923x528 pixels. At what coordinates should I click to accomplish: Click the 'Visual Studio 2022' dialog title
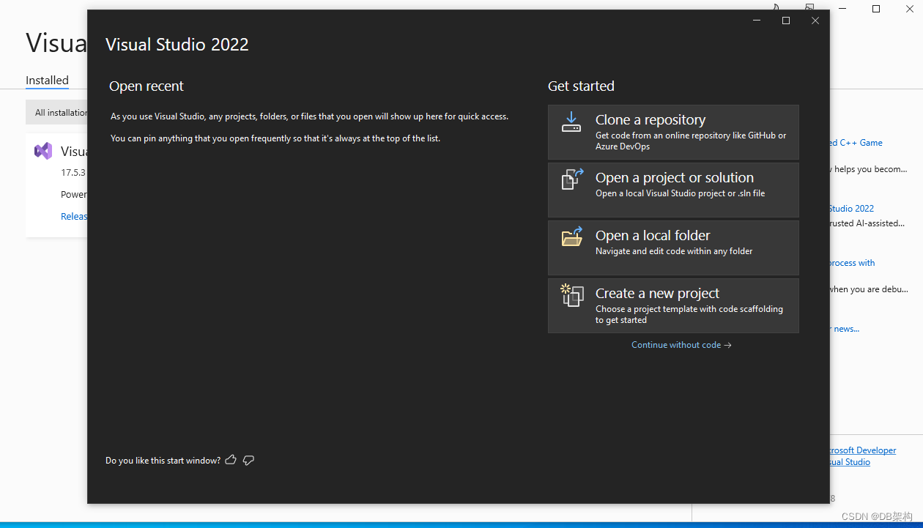[x=177, y=45]
